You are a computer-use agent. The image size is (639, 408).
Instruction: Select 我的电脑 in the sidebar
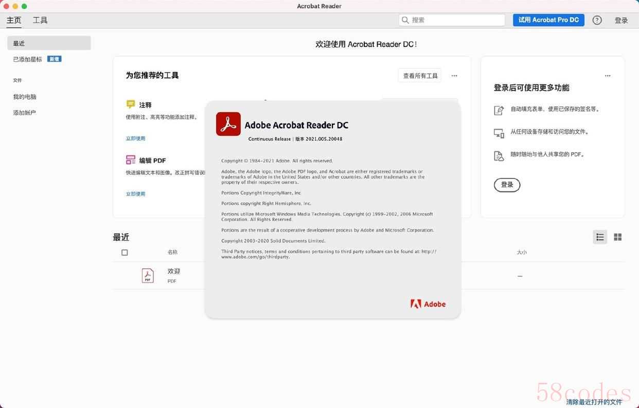(25, 97)
